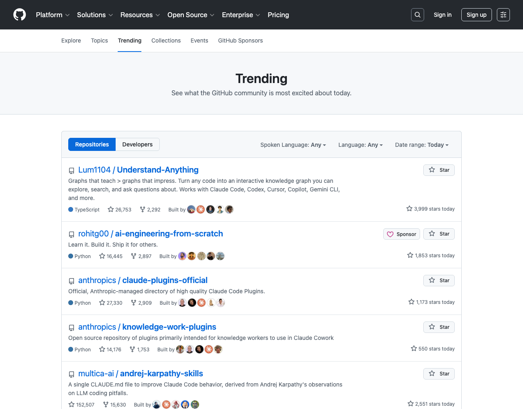The image size is (523, 409).
Task: Click first contributor avatar of claude-plugins-official
Action: click(182, 303)
